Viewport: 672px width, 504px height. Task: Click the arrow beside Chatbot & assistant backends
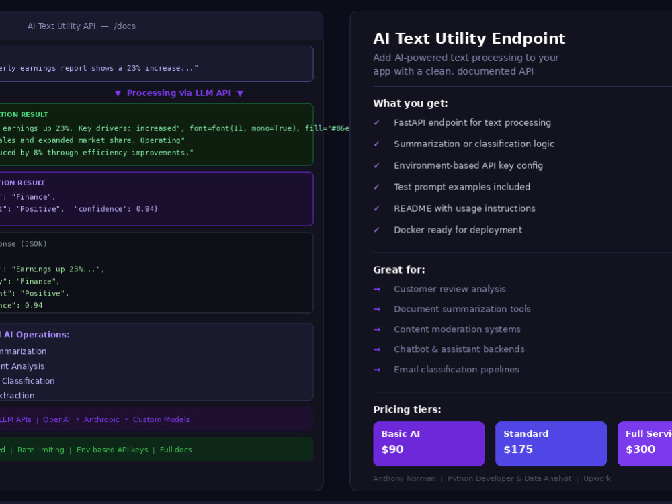pos(377,349)
